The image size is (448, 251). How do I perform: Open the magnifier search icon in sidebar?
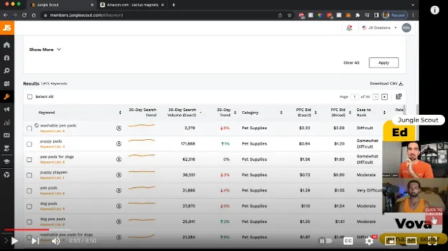click(x=7, y=71)
